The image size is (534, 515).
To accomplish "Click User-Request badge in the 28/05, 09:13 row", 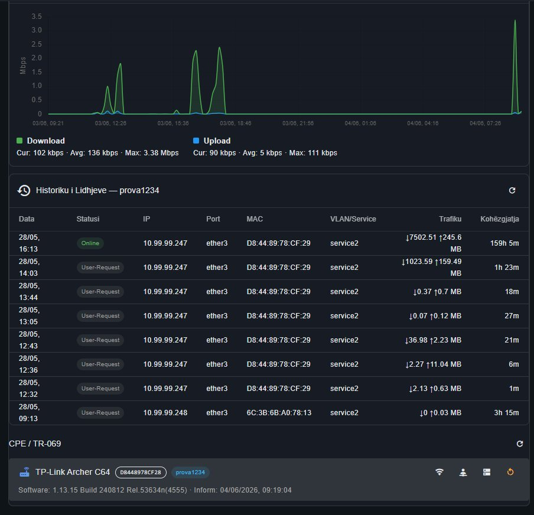I will (x=100, y=412).
